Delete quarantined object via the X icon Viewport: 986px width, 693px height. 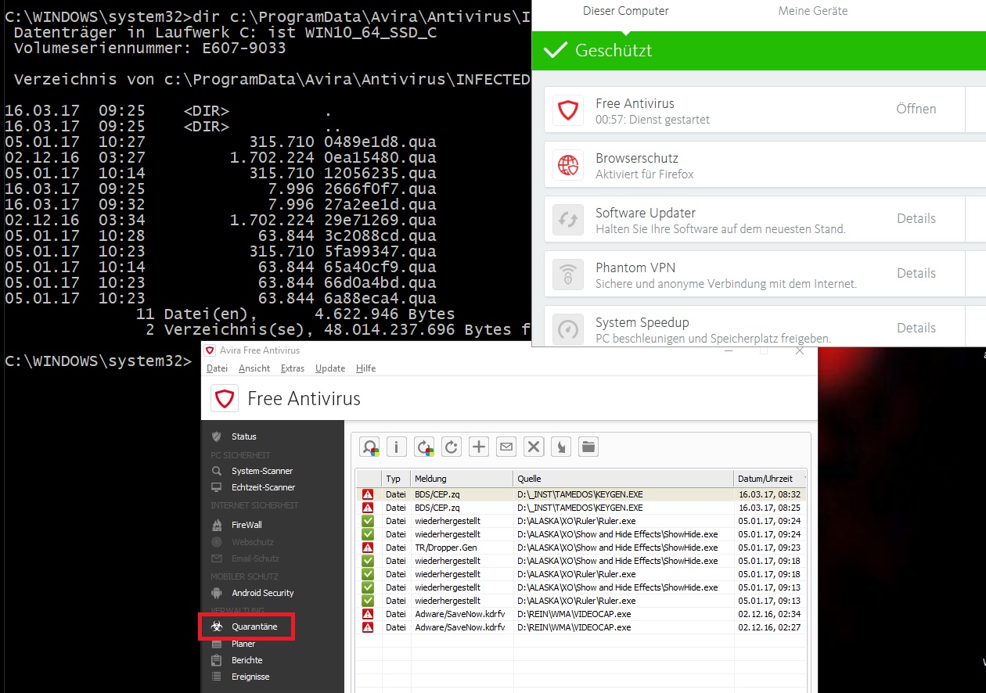(x=534, y=447)
